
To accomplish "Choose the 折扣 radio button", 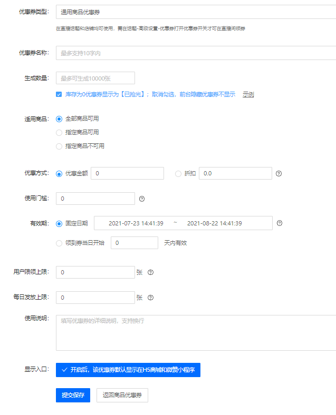I will pos(178,174).
